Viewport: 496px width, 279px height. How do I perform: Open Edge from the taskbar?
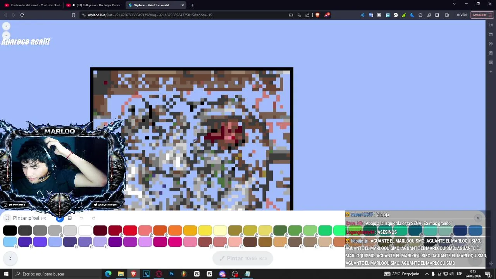[108, 274]
